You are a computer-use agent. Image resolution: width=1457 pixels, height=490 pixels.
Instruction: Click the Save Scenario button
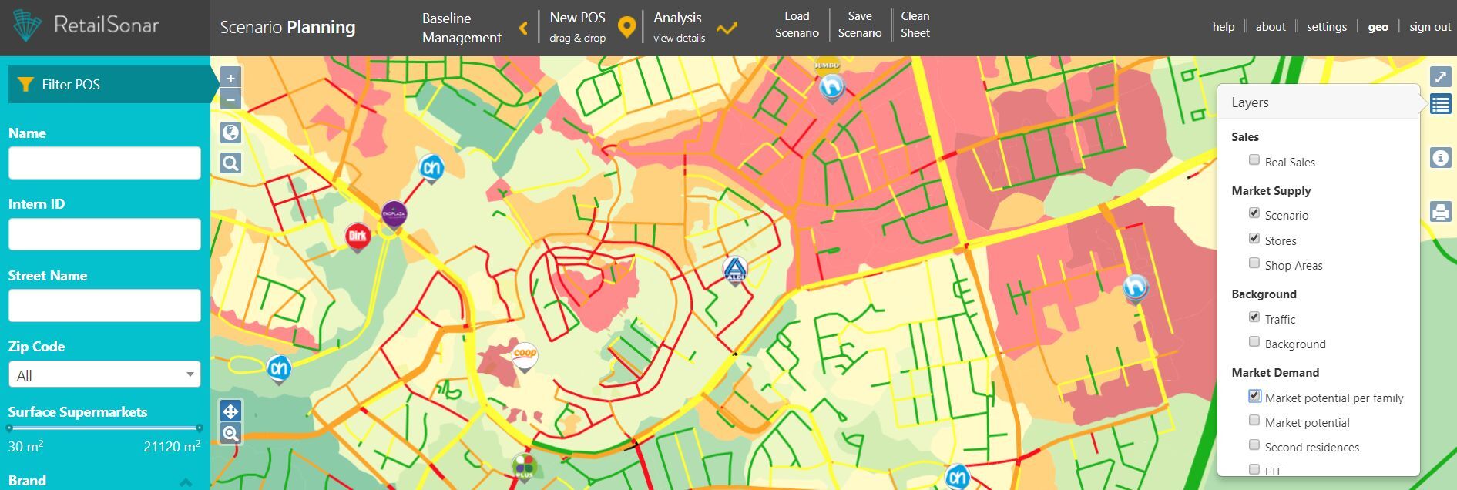tap(859, 25)
